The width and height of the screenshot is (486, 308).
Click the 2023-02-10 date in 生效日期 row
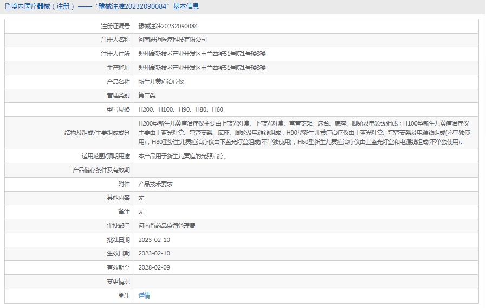click(154, 253)
